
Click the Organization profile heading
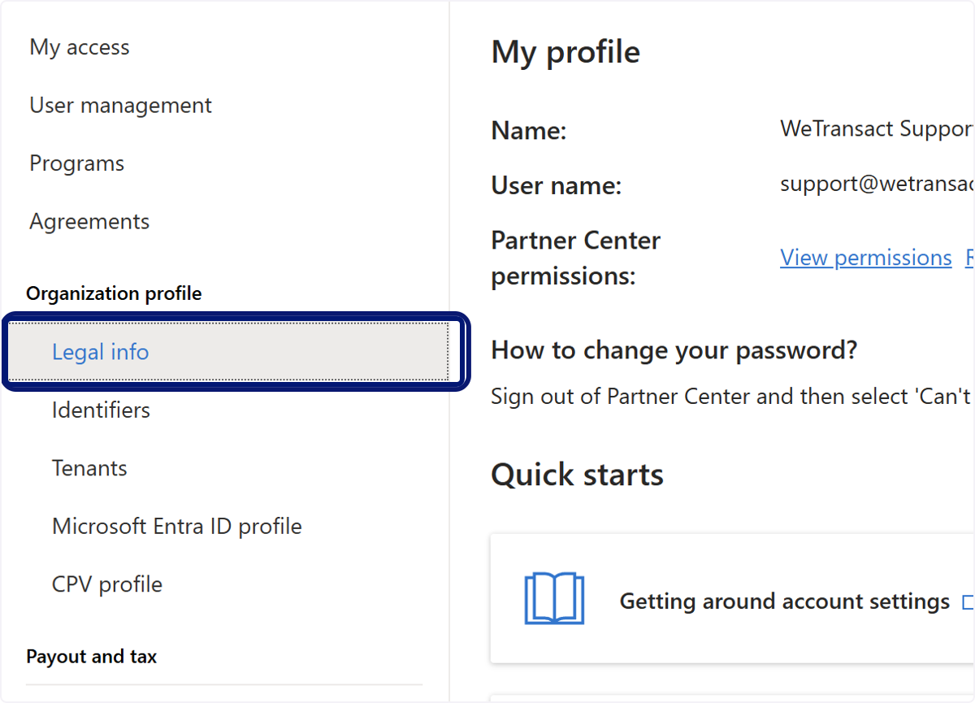(114, 293)
